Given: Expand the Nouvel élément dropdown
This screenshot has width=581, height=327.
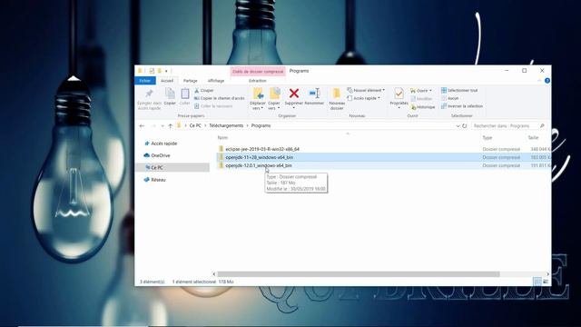Looking at the screenshot, I should (x=384, y=90).
